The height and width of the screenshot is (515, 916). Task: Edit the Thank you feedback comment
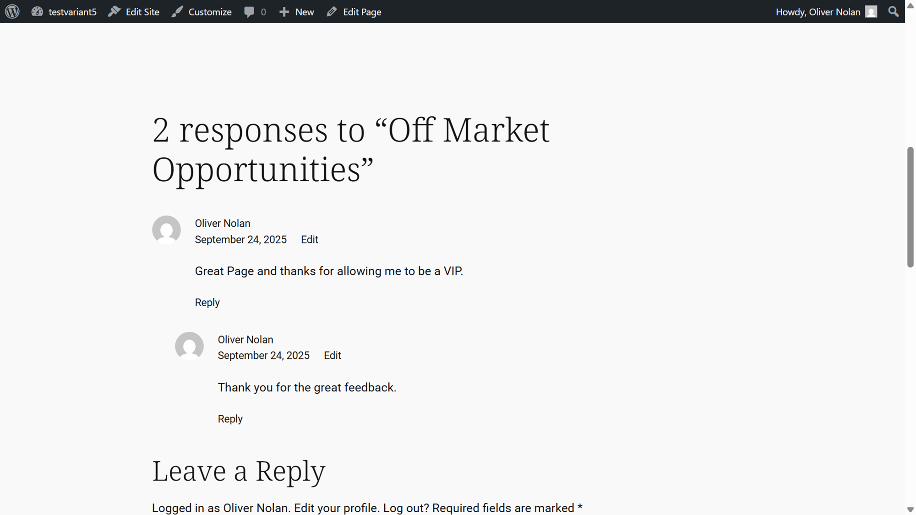(333, 355)
